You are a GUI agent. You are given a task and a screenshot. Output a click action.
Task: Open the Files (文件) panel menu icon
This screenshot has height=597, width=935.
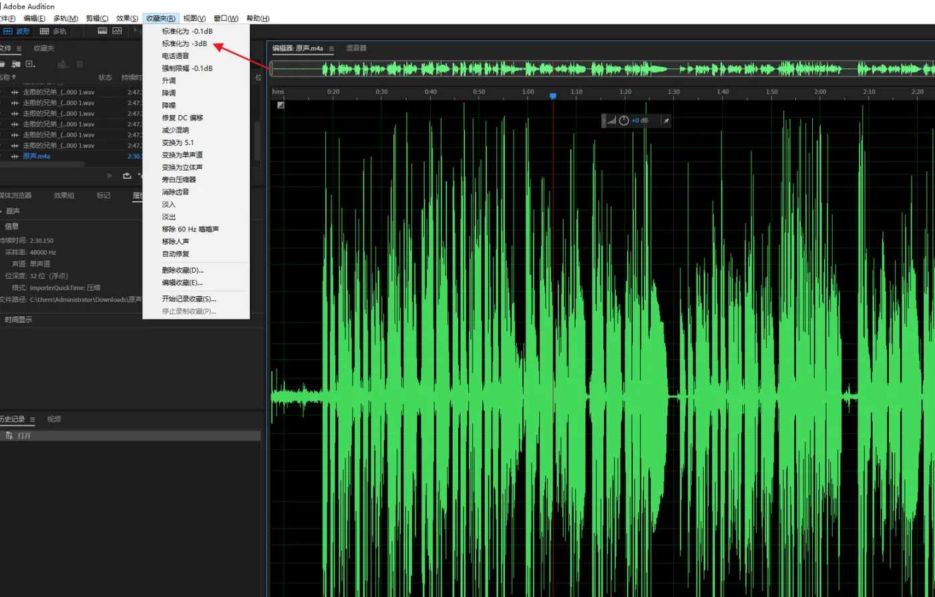19,49
